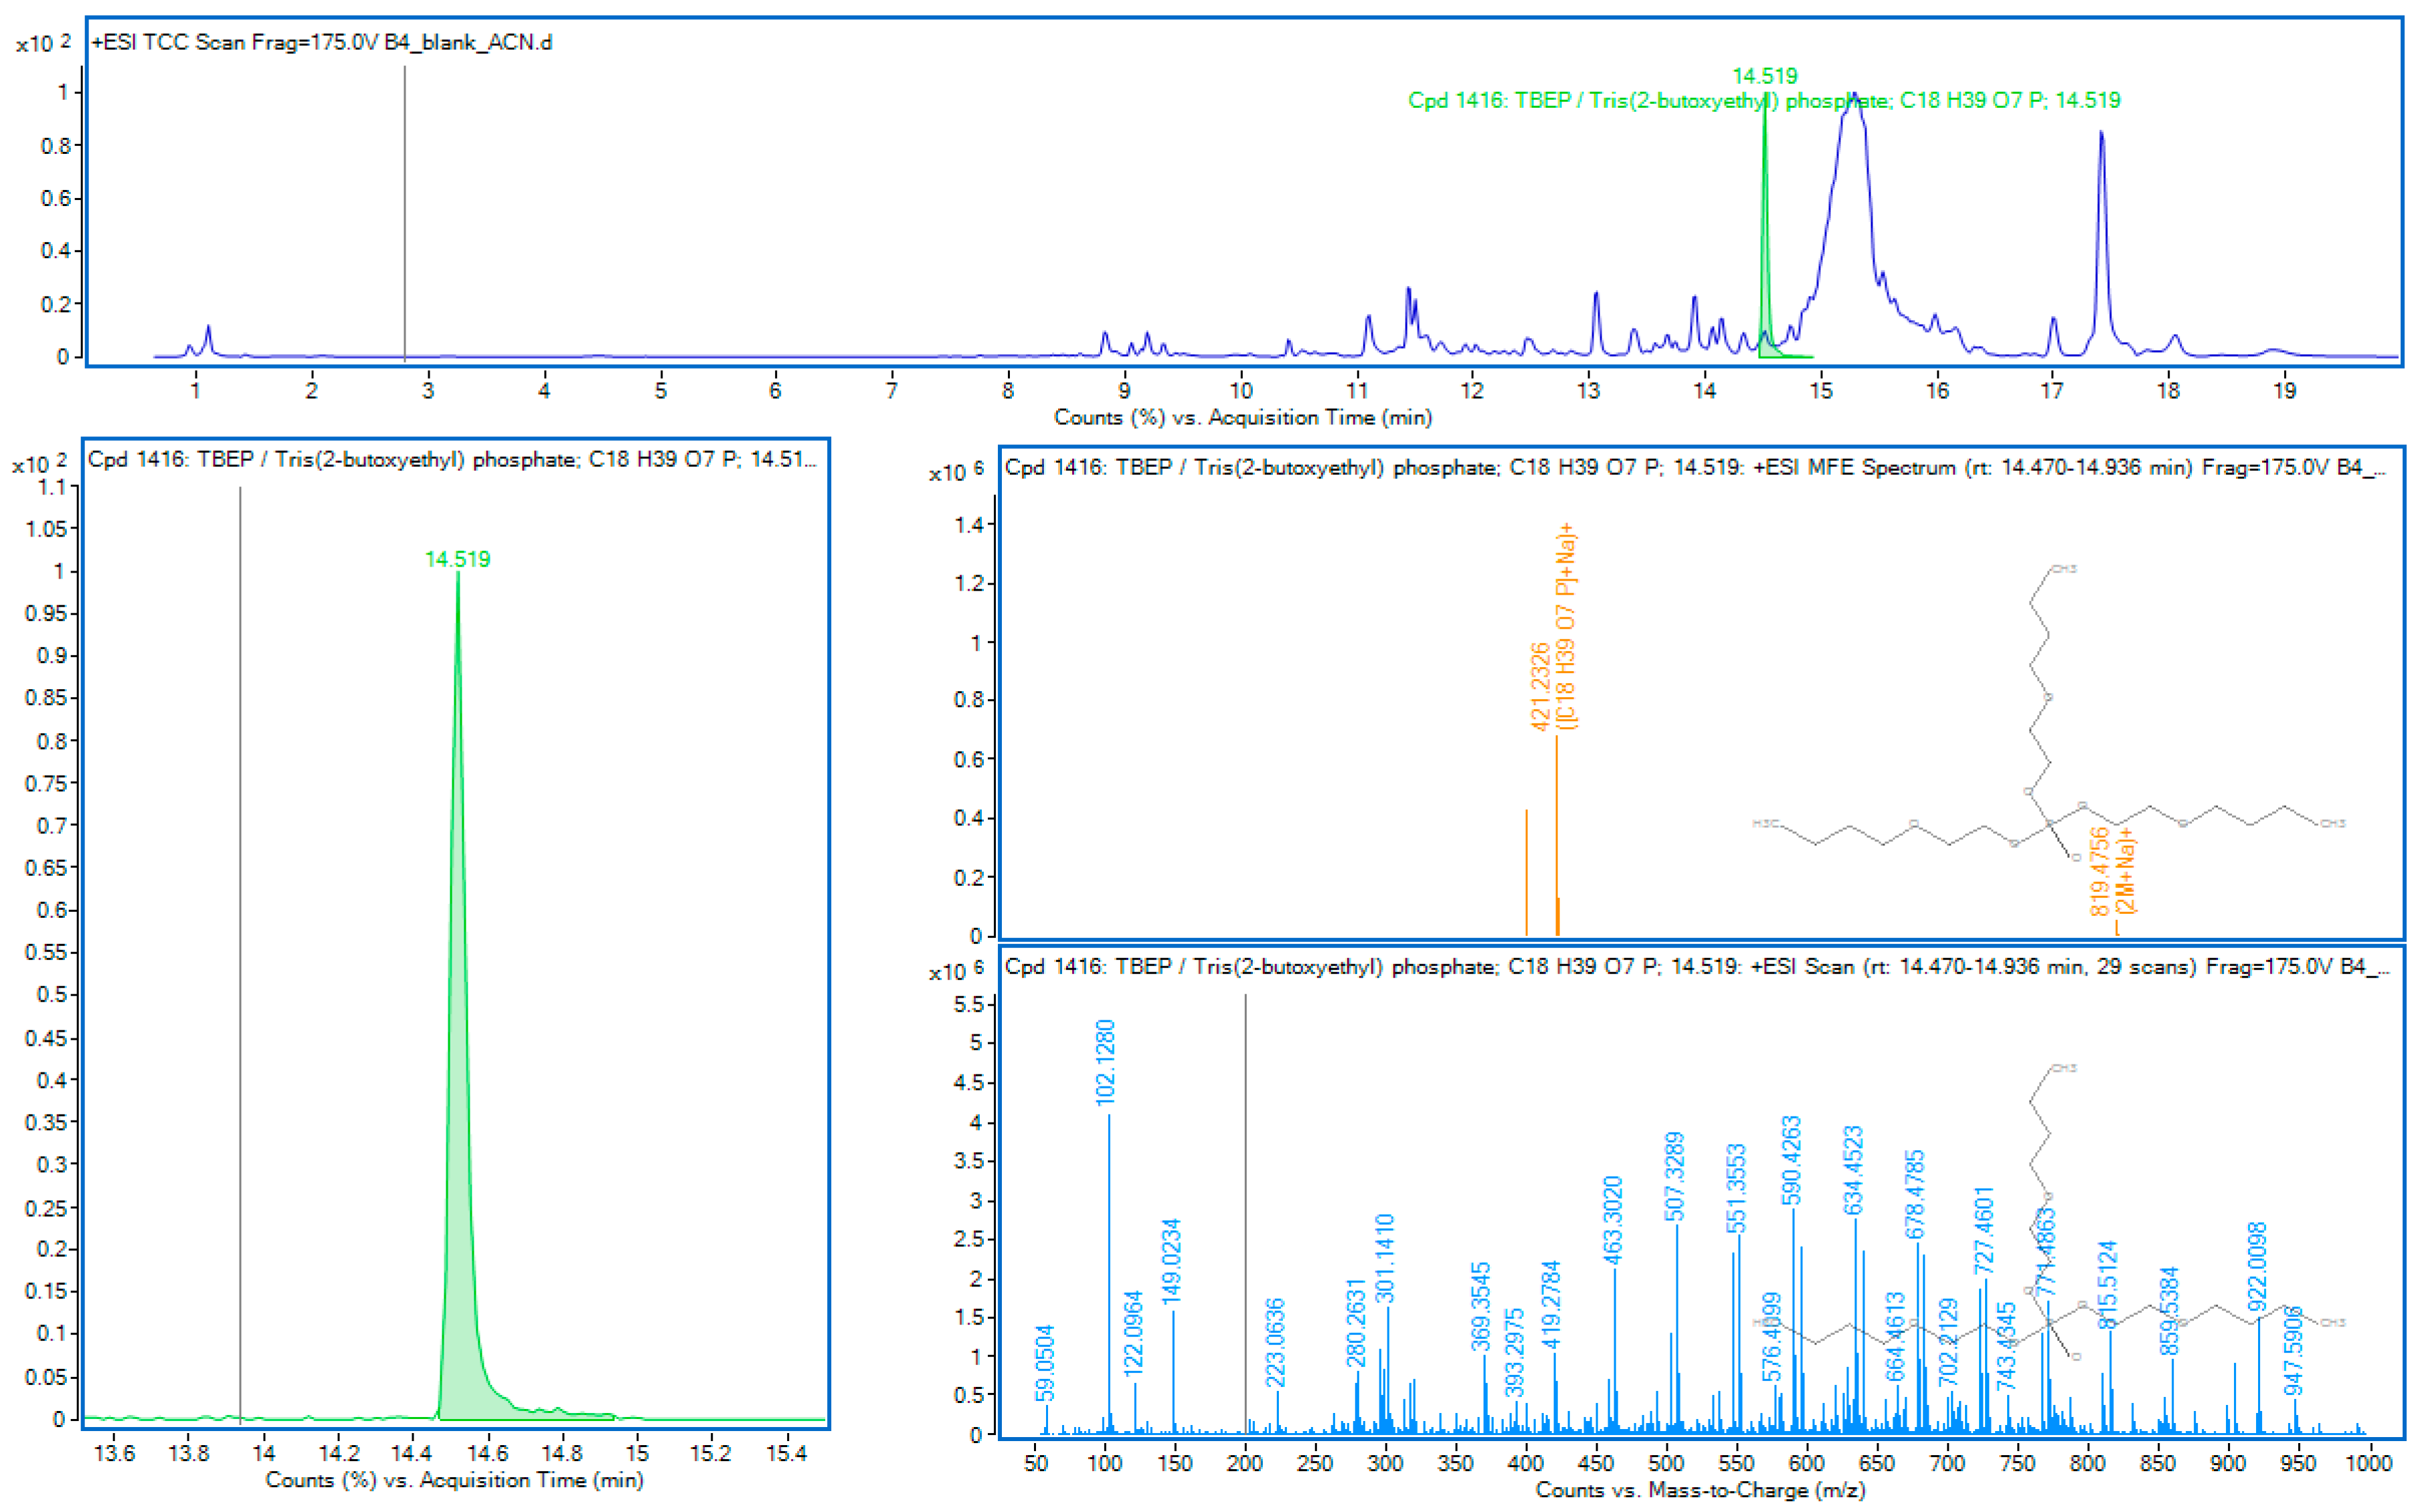This screenshot has width=2418, height=1512.
Task: Click the vertical cursor line near 2.8 min
Action: click(404, 213)
